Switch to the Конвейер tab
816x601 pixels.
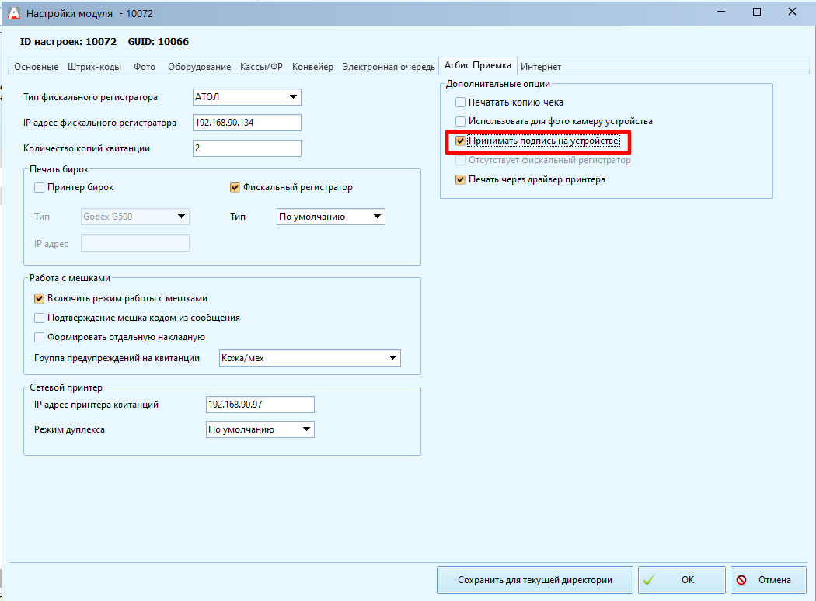point(312,67)
